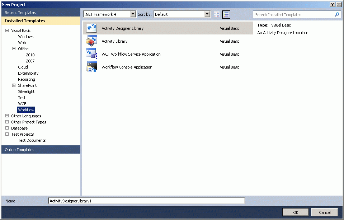Click Visual Basic label in Activity Library row
Screen dimensions: 344x220
pos(230,41)
